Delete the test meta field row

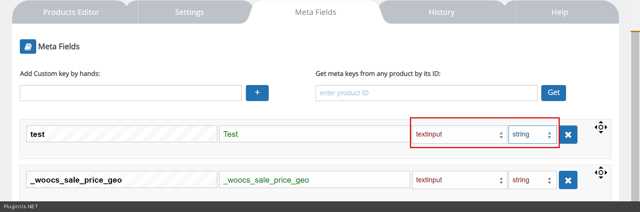coord(568,135)
